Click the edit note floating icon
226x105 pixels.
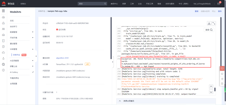pos(222,83)
